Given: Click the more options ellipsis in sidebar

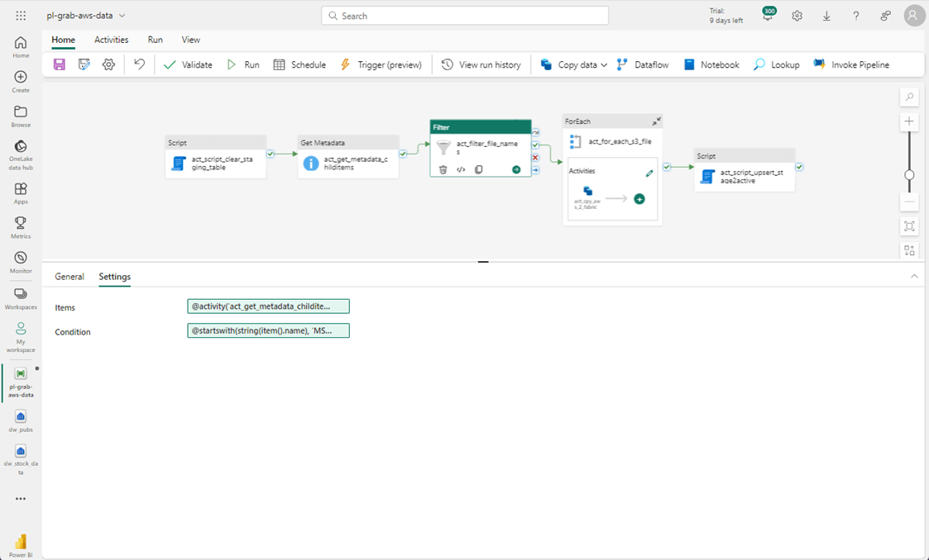Looking at the screenshot, I should click(21, 499).
